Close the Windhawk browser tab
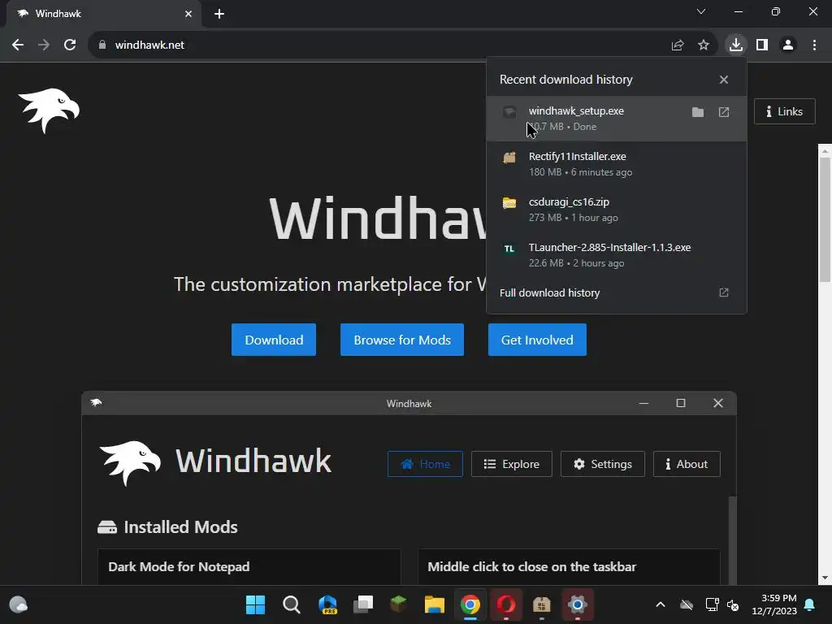Image resolution: width=832 pixels, height=624 pixels. (188, 14)
